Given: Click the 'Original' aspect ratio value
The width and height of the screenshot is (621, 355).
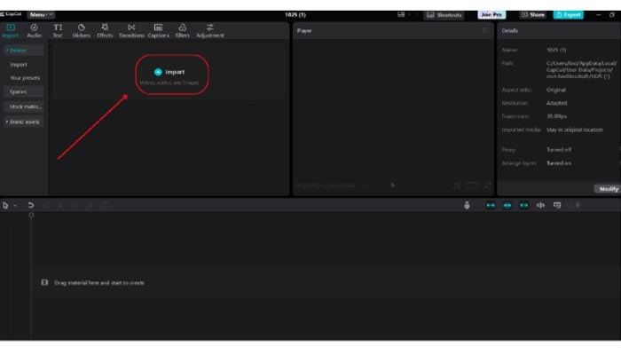Looking at the screenshot, I should point(556,90).
